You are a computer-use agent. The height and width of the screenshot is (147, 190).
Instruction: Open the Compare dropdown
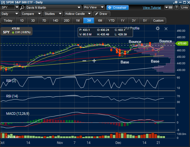tap(31, 14)
